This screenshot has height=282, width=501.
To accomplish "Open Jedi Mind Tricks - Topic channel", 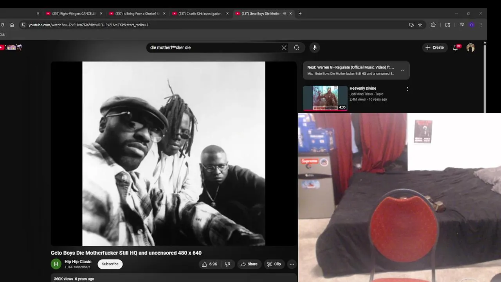I will tap(366, 94).
